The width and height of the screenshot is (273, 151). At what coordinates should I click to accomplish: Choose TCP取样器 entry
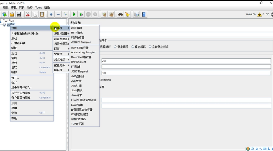click(x=85, y=124)
